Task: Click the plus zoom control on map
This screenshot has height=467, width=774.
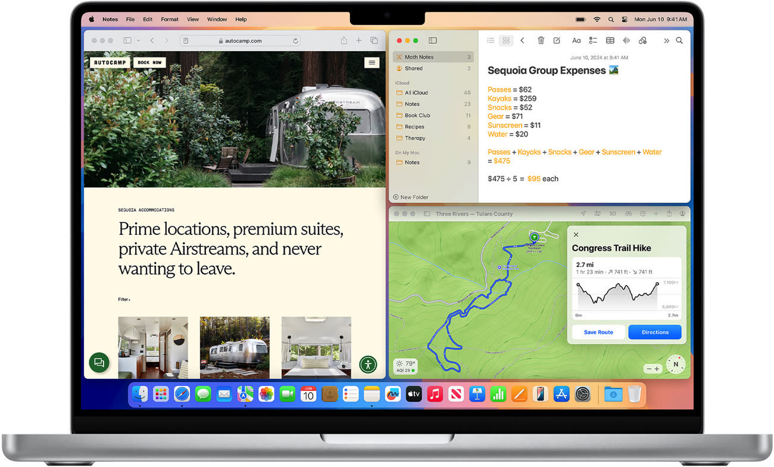Action: pos(657,369)
